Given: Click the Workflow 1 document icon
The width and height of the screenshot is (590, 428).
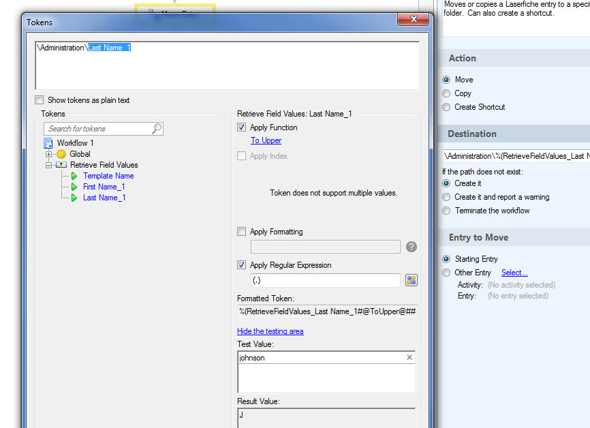Looking at the screenshot, I should (x=48, y=143).
